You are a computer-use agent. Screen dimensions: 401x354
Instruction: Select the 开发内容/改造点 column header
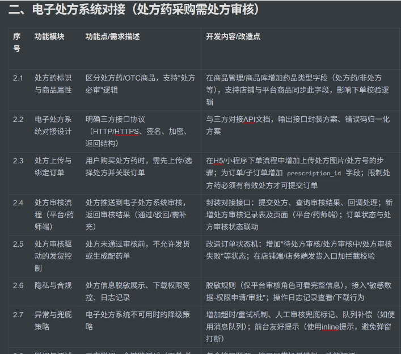233,36
